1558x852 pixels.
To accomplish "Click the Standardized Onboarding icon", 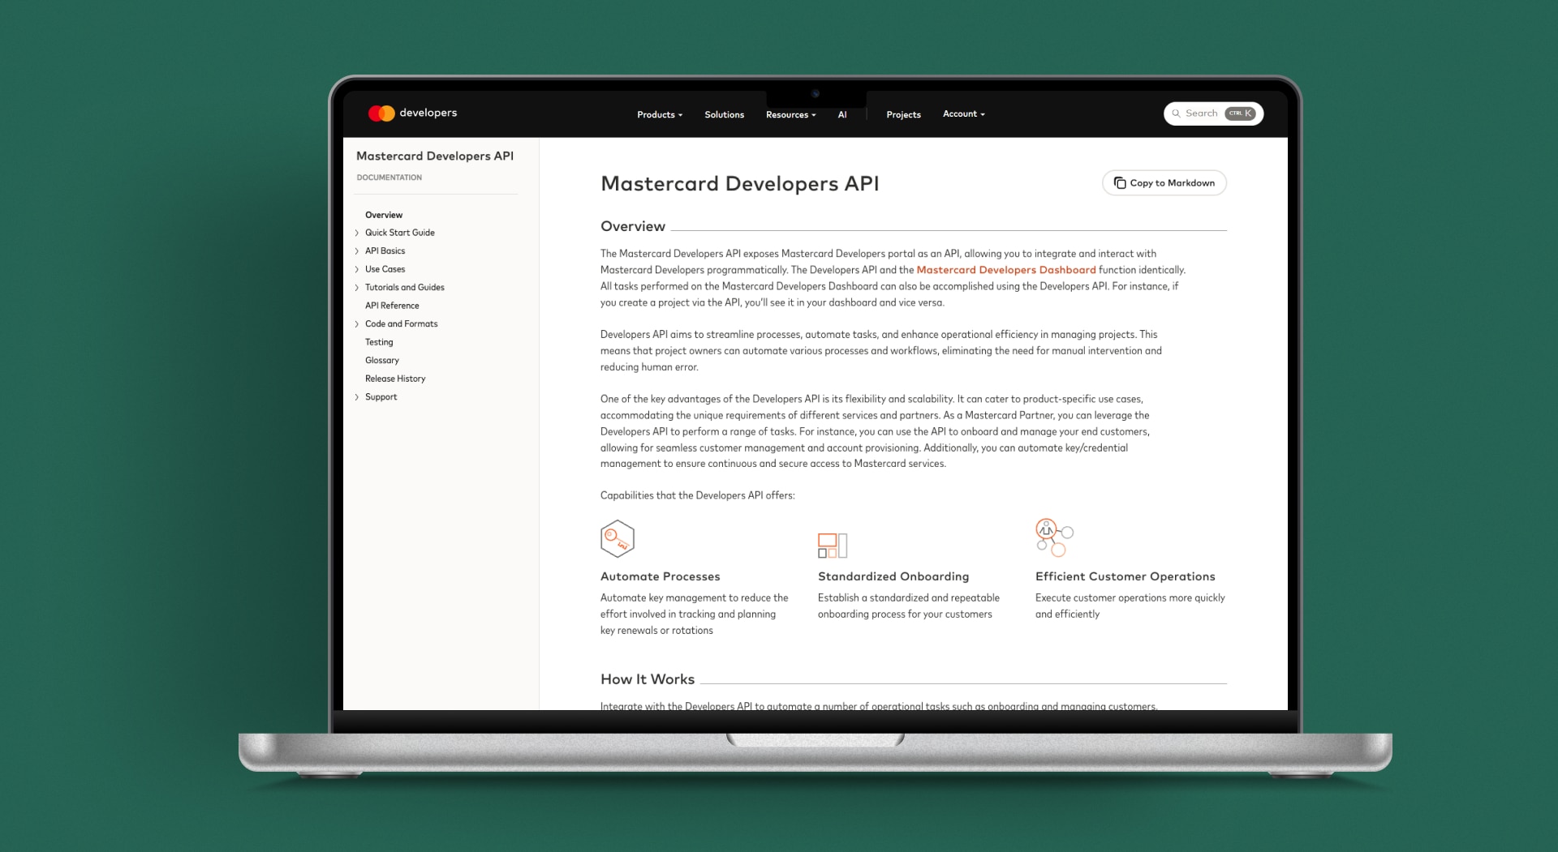I will point(833,545).
